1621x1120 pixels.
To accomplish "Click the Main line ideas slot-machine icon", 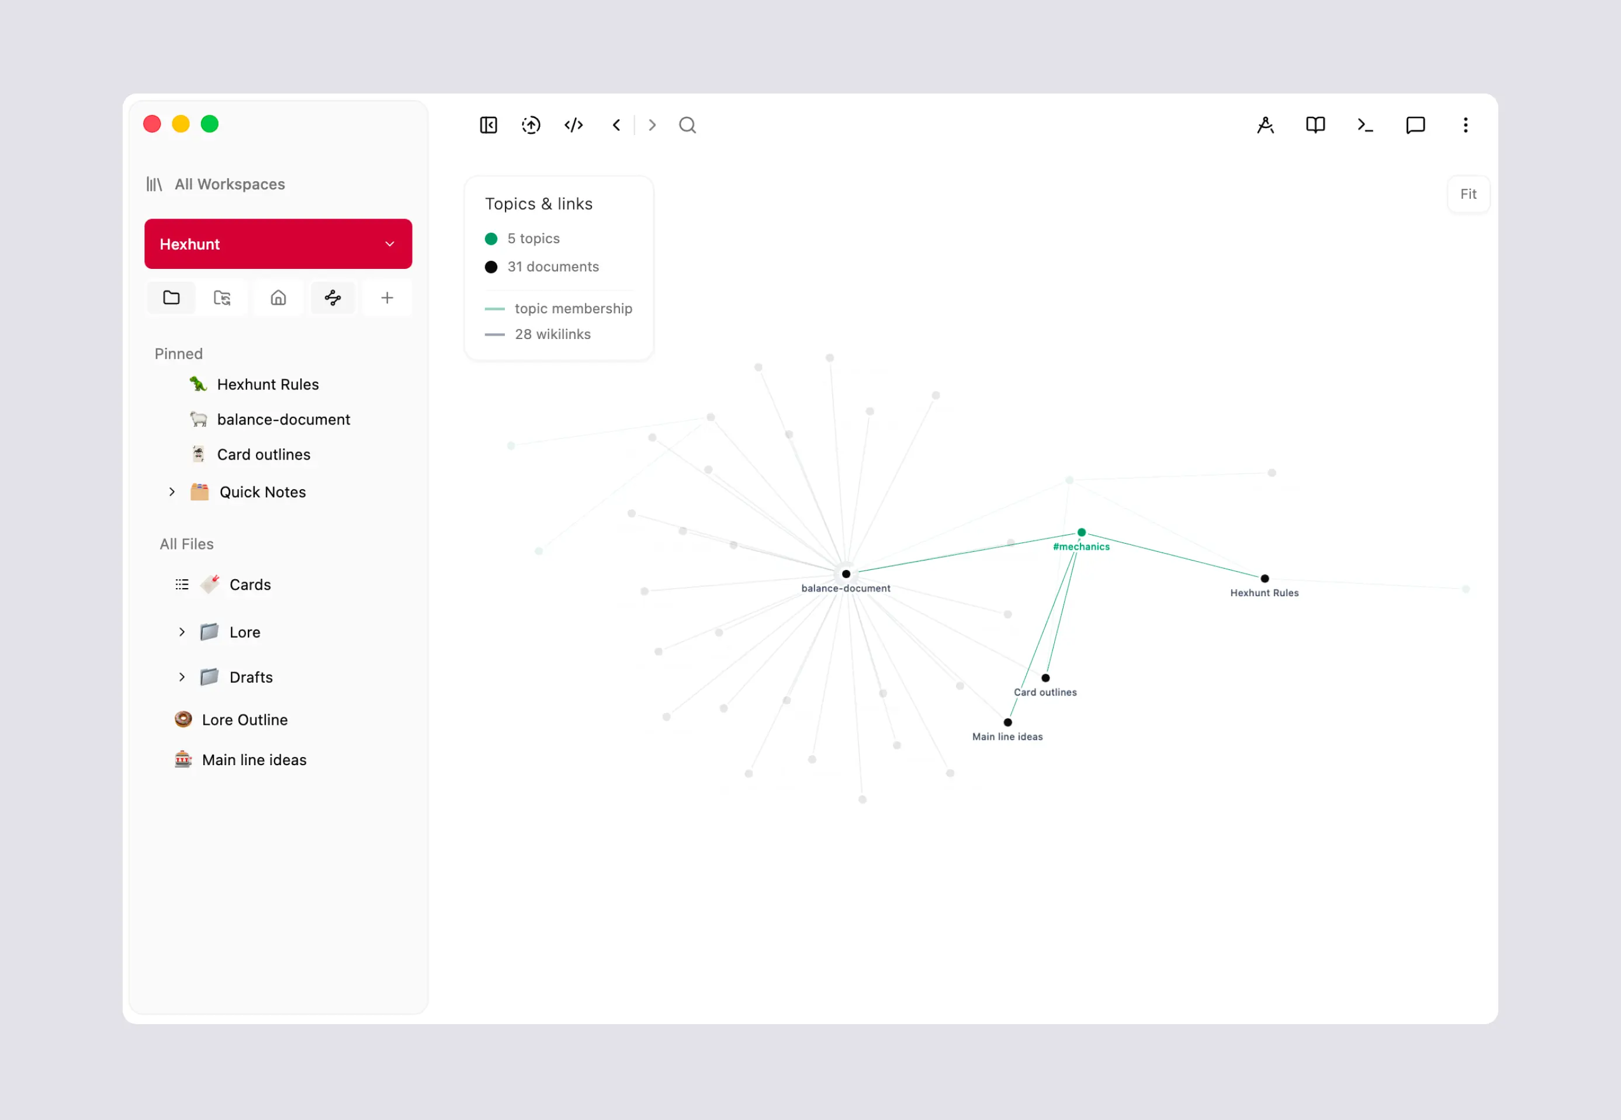I will (183, 759).
